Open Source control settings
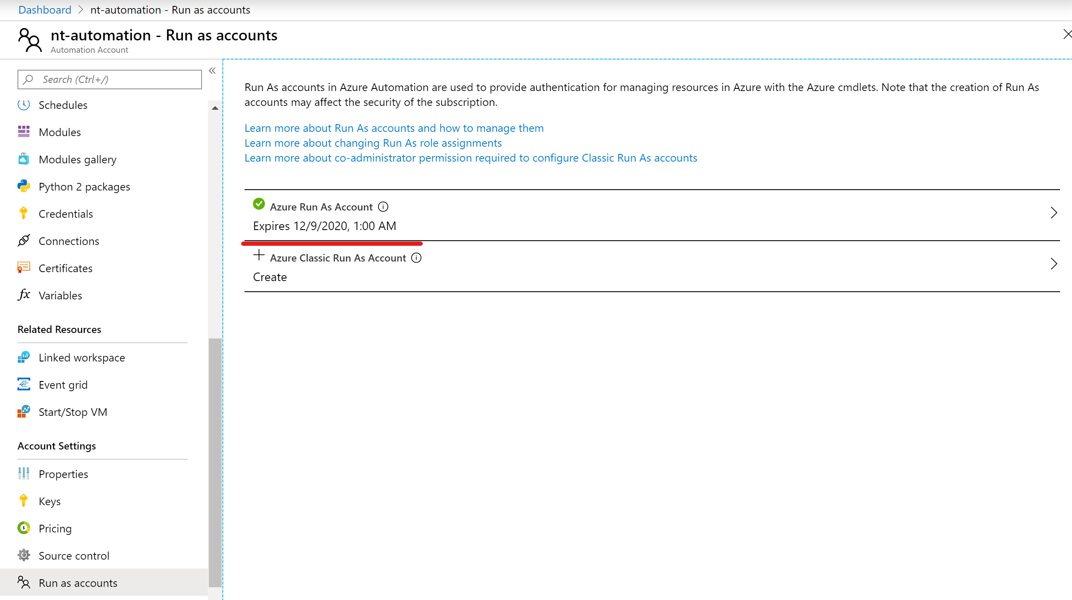This screenshot has height=600, width=1072. tap(74, 556)
